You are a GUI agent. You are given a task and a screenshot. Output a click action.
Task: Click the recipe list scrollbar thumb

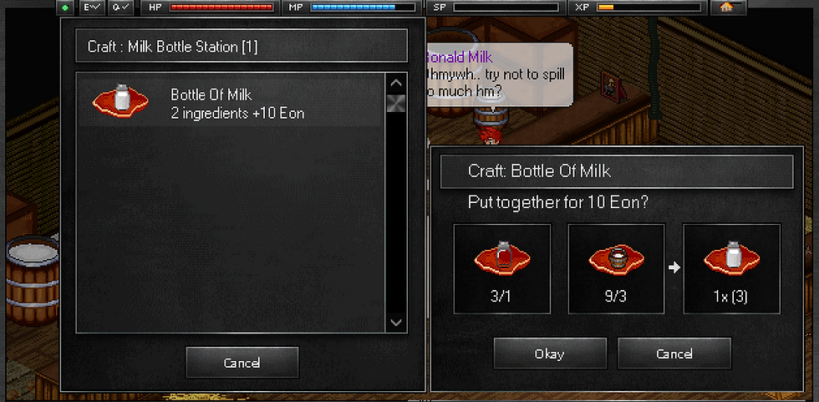tap(396, 104)
